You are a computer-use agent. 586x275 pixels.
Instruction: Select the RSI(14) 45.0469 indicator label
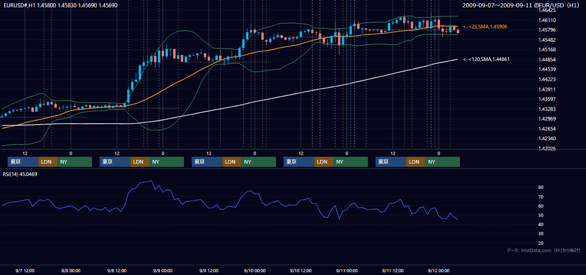[x=20, y=174]
